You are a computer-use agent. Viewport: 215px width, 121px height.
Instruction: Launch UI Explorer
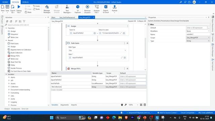point(78,9)
